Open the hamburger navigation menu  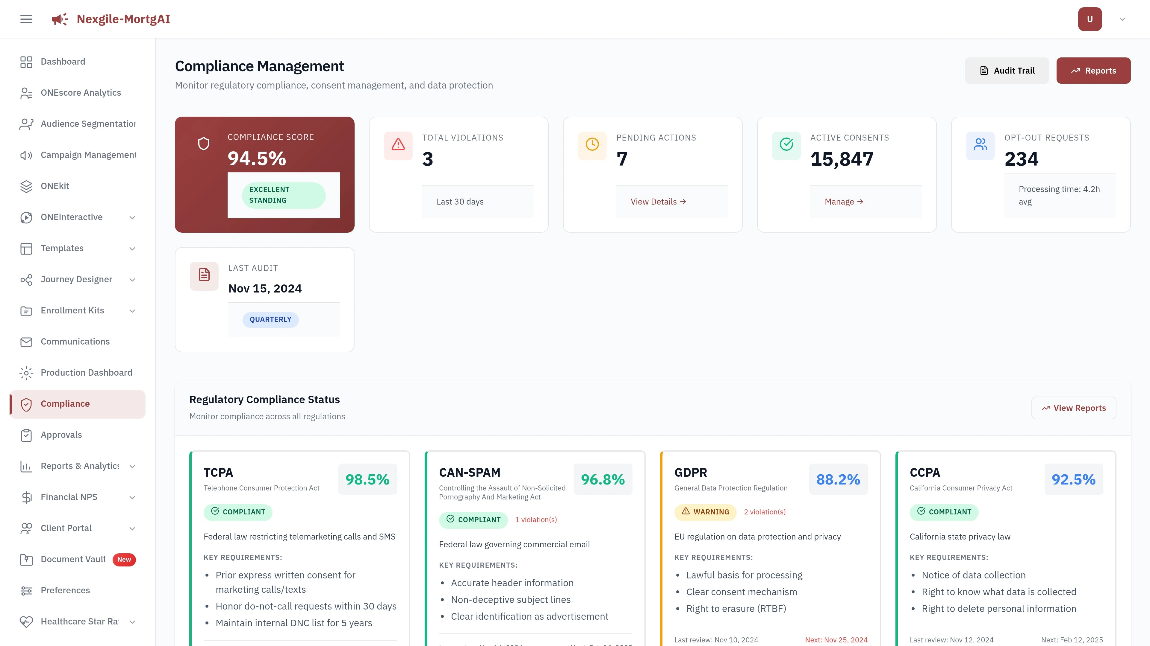coord(26,19)
